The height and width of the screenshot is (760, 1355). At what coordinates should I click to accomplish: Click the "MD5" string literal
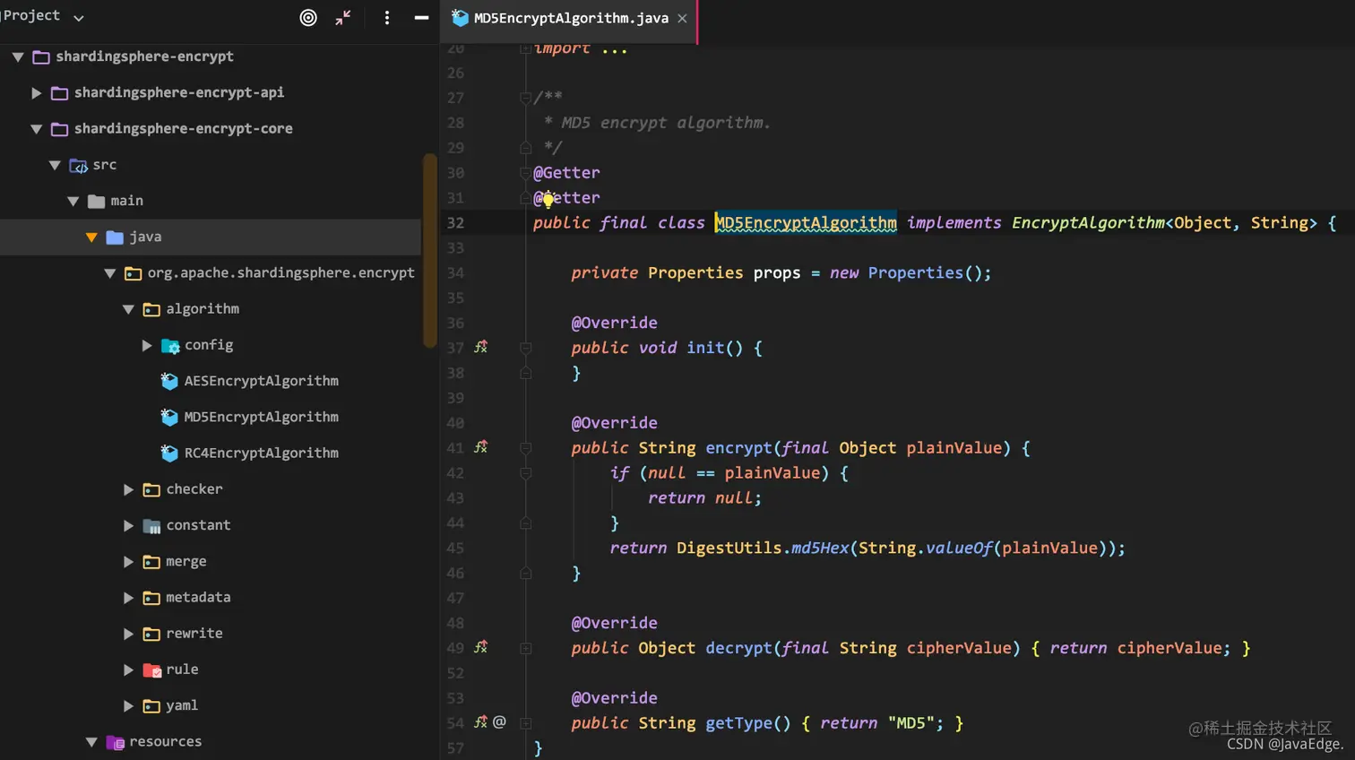point(911,723)
